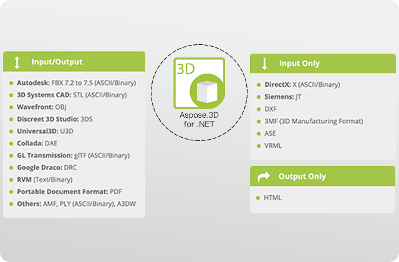
Task: Click the up-down arrow Input/Output icon
Action: [17, 62]
